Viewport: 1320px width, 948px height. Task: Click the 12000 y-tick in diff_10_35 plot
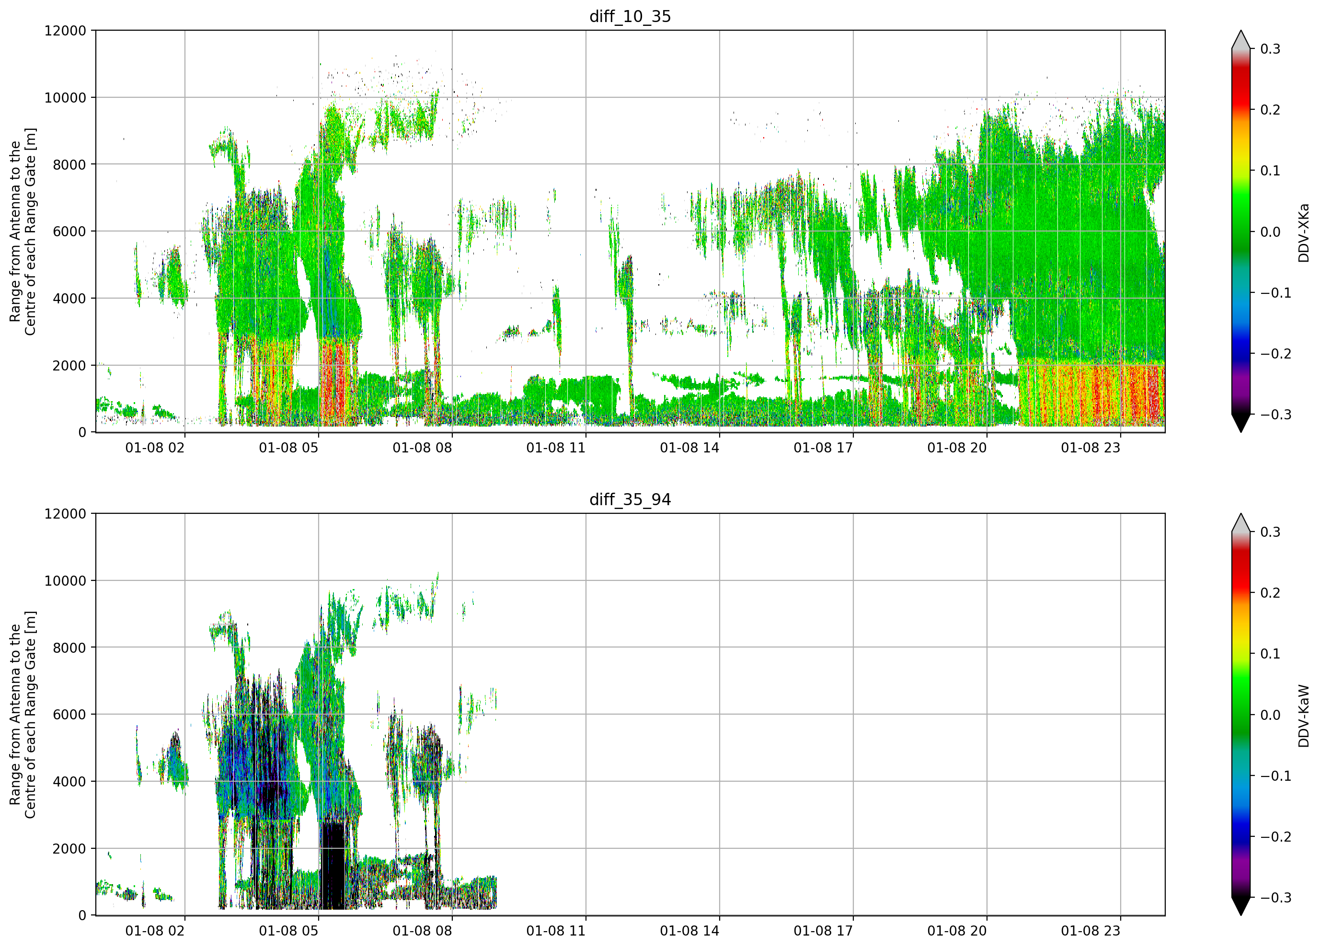click(x=65, y=30)
